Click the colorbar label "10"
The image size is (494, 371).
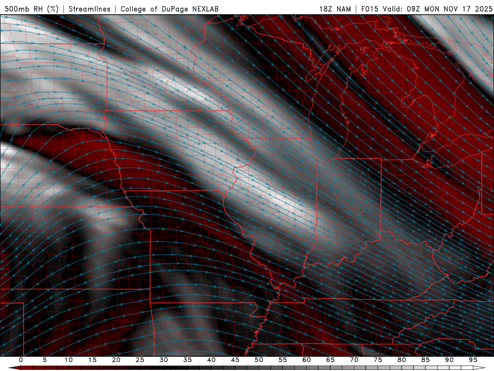[x=69, y=360]
